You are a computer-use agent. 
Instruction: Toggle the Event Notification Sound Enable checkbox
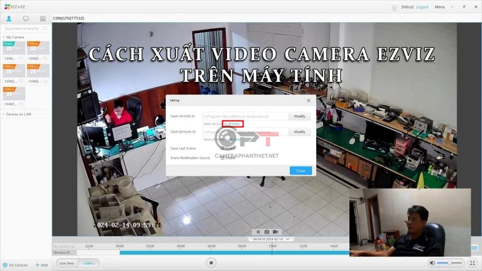click(x=222, y=158)
